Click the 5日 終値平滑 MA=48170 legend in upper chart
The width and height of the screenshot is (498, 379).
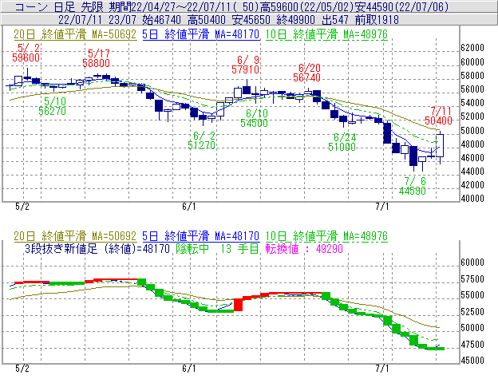[x=201, y=34]
